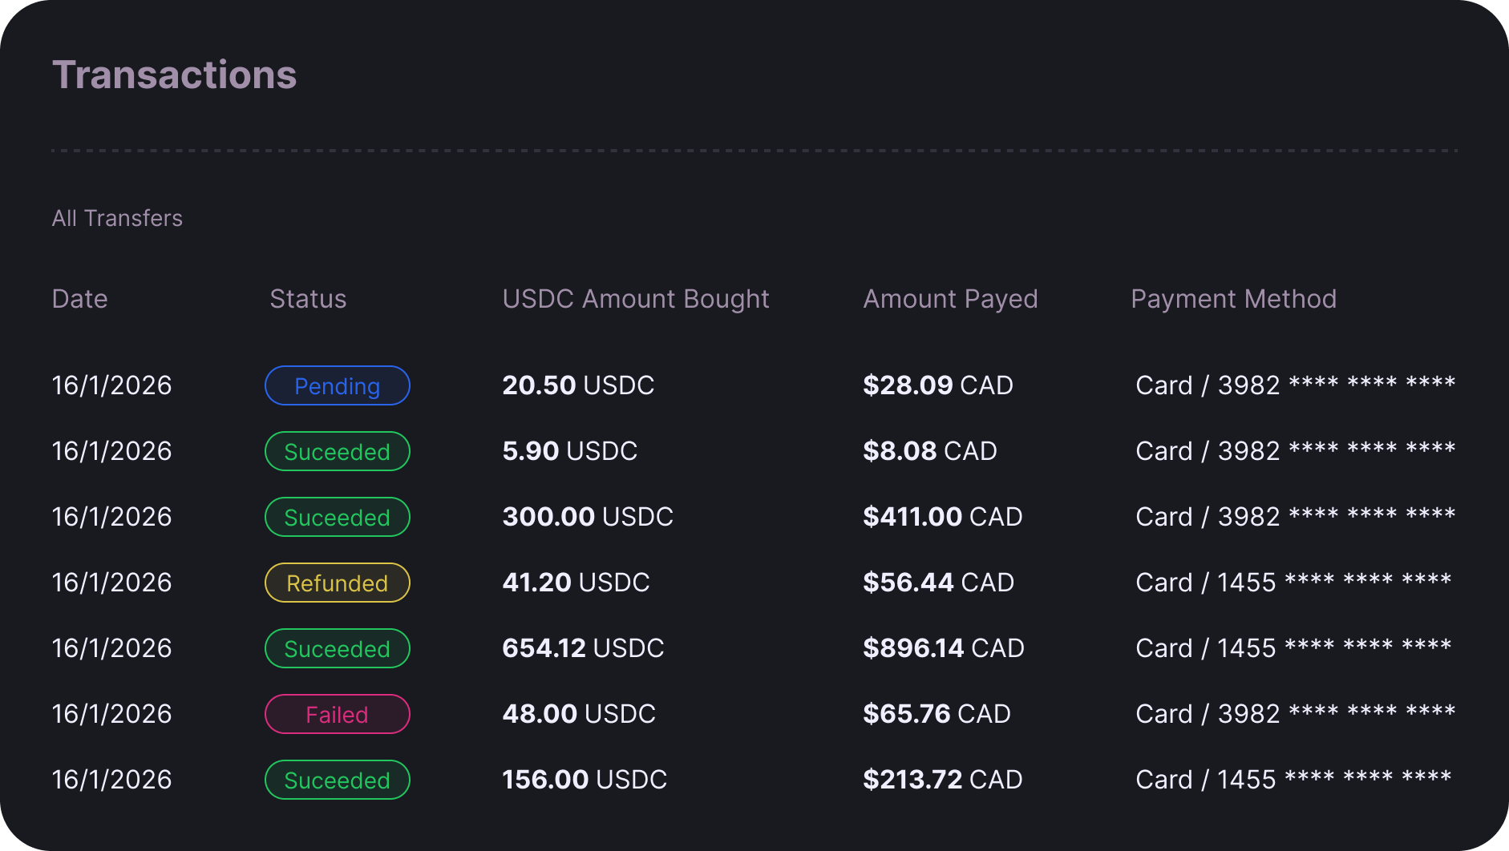Click Suceeded badge on 156.00 USDC row
The image size is (1509, 851).
pos(337,780)
